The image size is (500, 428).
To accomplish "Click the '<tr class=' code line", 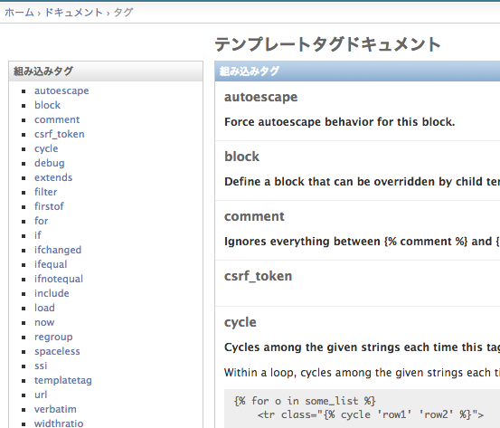I will click(x=371, y=414).
